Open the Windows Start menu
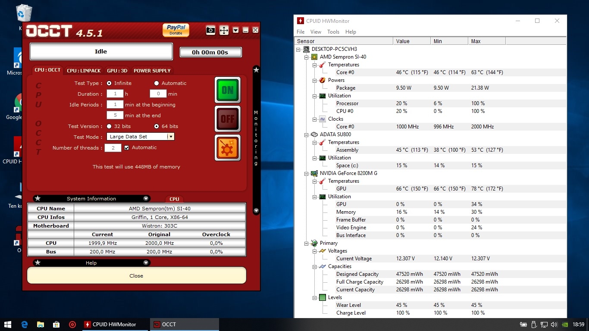The height and width of the screenshot is (331, 589). point(8,325)
